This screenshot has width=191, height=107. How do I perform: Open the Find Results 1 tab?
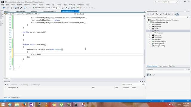click(15, 97)
